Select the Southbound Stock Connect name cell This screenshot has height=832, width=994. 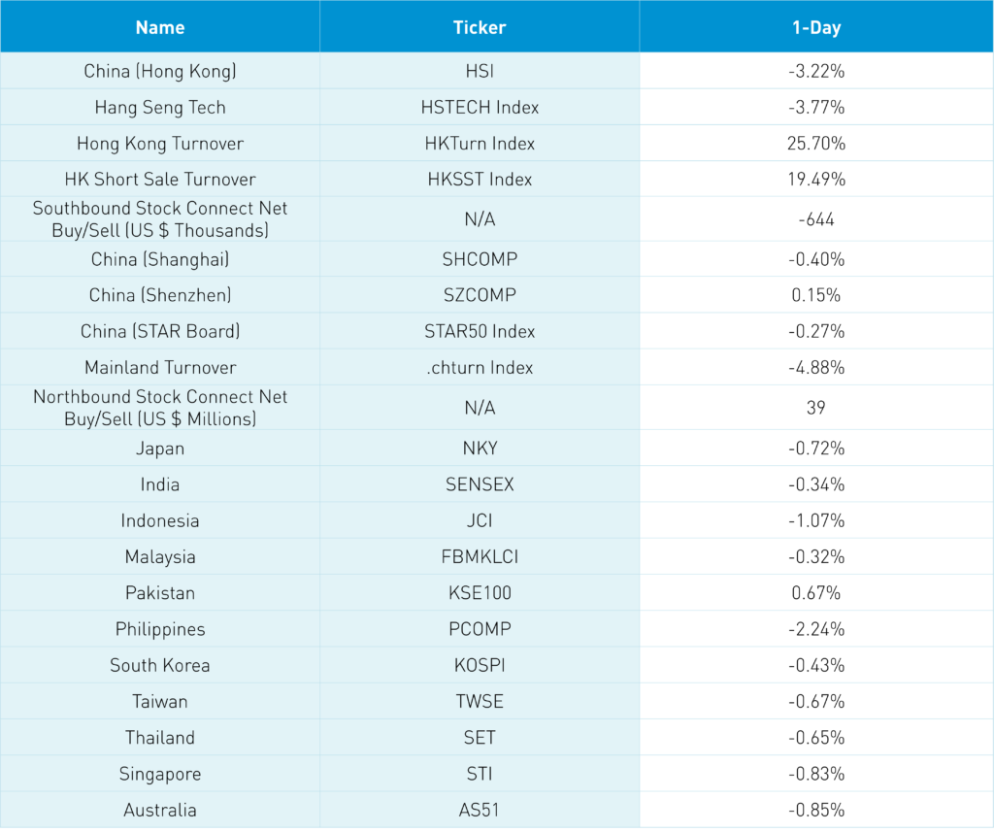pos(160,219)
